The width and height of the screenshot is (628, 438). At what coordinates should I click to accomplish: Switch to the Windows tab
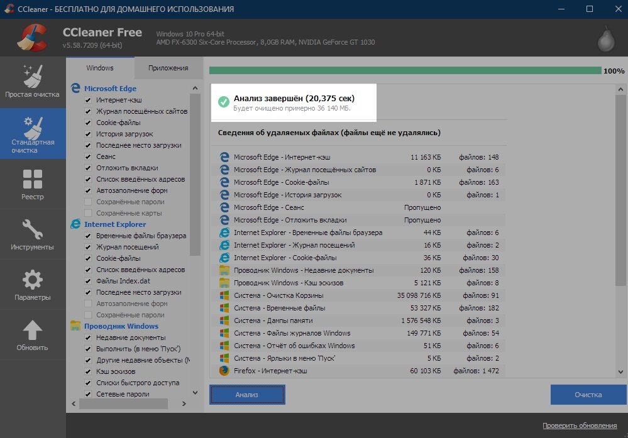pos(100,68)
